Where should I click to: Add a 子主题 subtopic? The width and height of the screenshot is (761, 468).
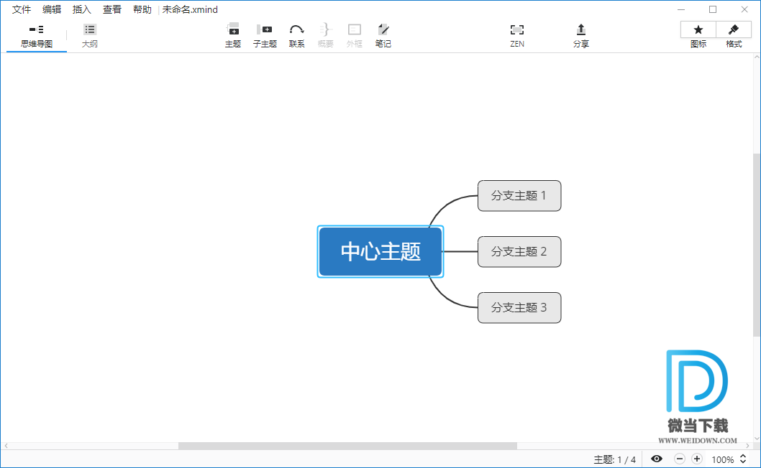click(265, 35)
